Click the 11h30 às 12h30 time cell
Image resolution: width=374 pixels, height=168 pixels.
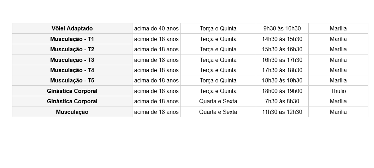point(282,112)
